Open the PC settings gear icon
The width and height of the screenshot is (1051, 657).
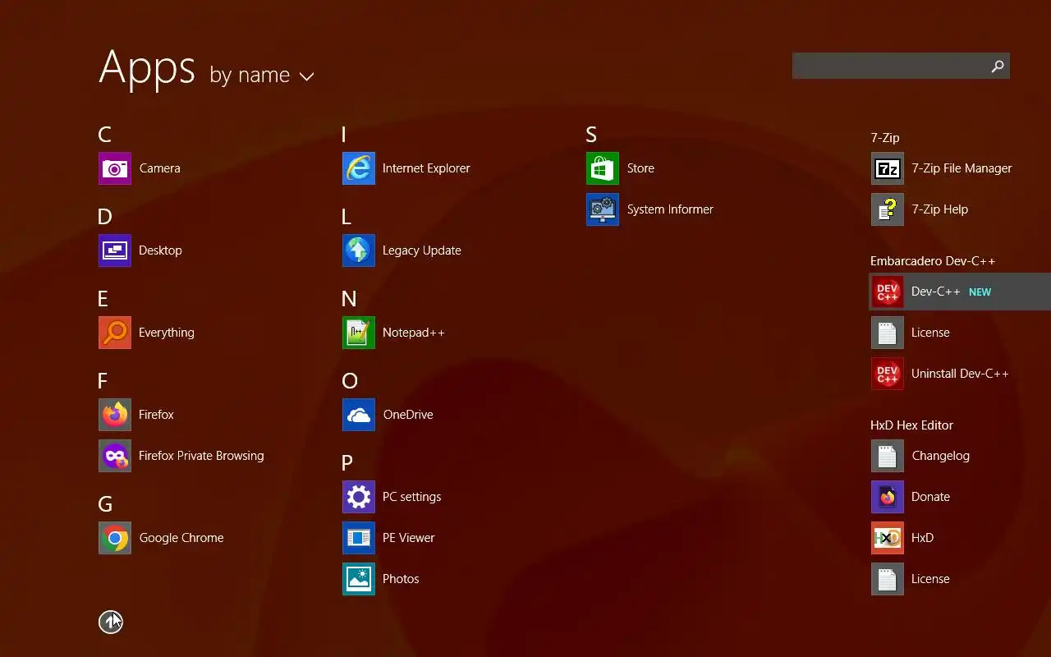[359, 497]
